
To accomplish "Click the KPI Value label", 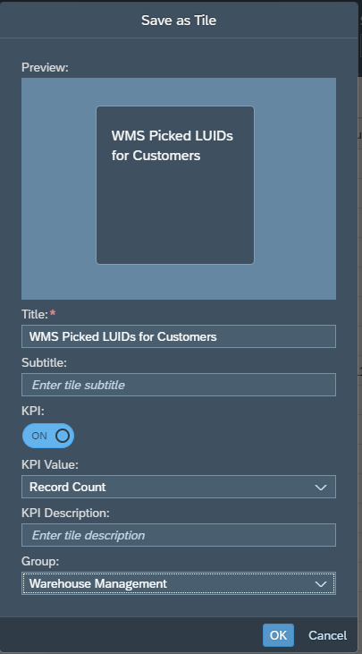I will tap(50, 464).
